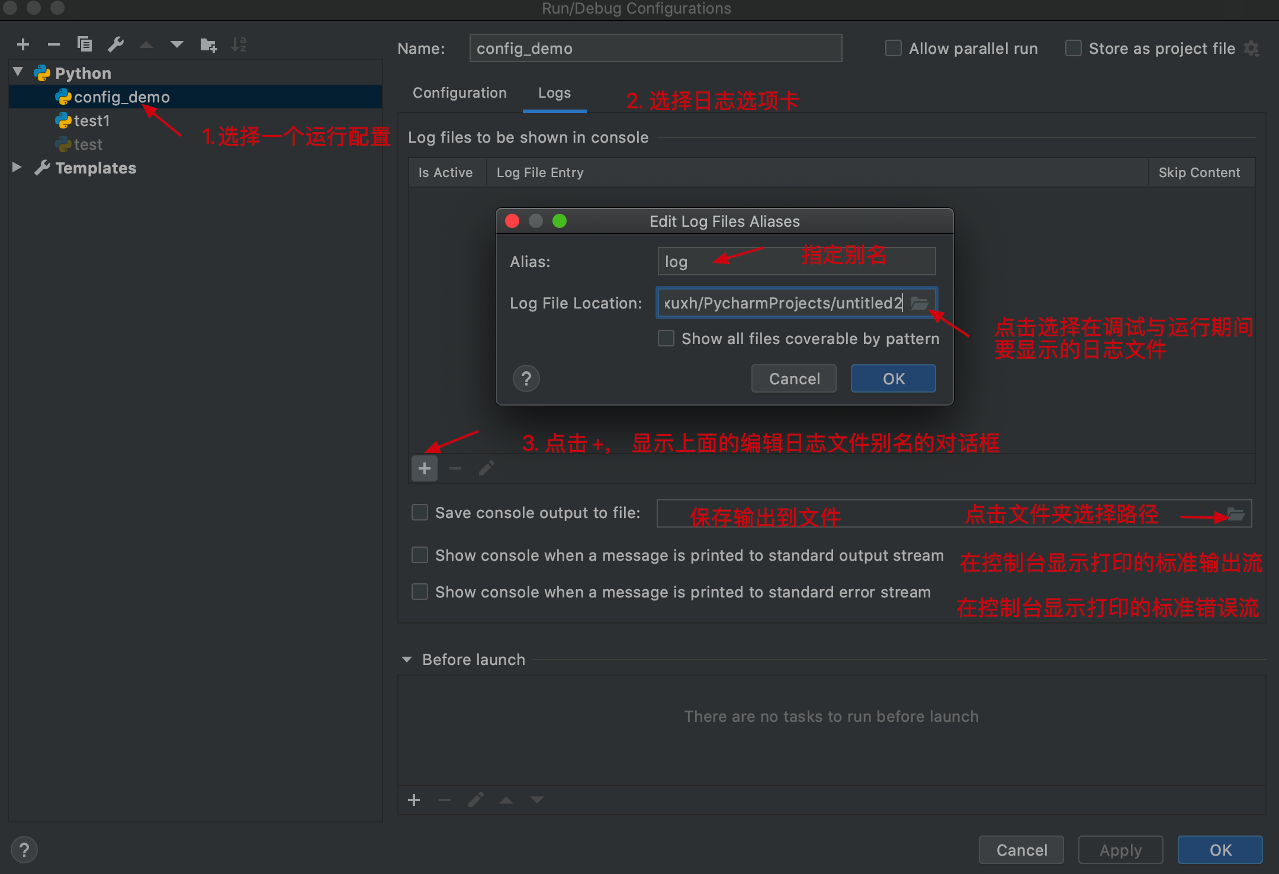
Task: Select the Logs tab
Action: 554,93
